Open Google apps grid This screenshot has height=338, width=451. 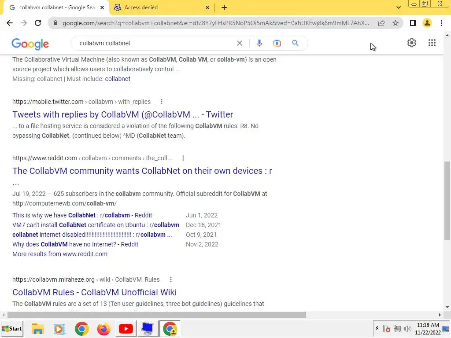[432, 43]
